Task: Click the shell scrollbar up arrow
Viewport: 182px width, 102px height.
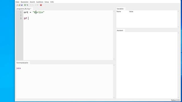Action: (114, 65)
